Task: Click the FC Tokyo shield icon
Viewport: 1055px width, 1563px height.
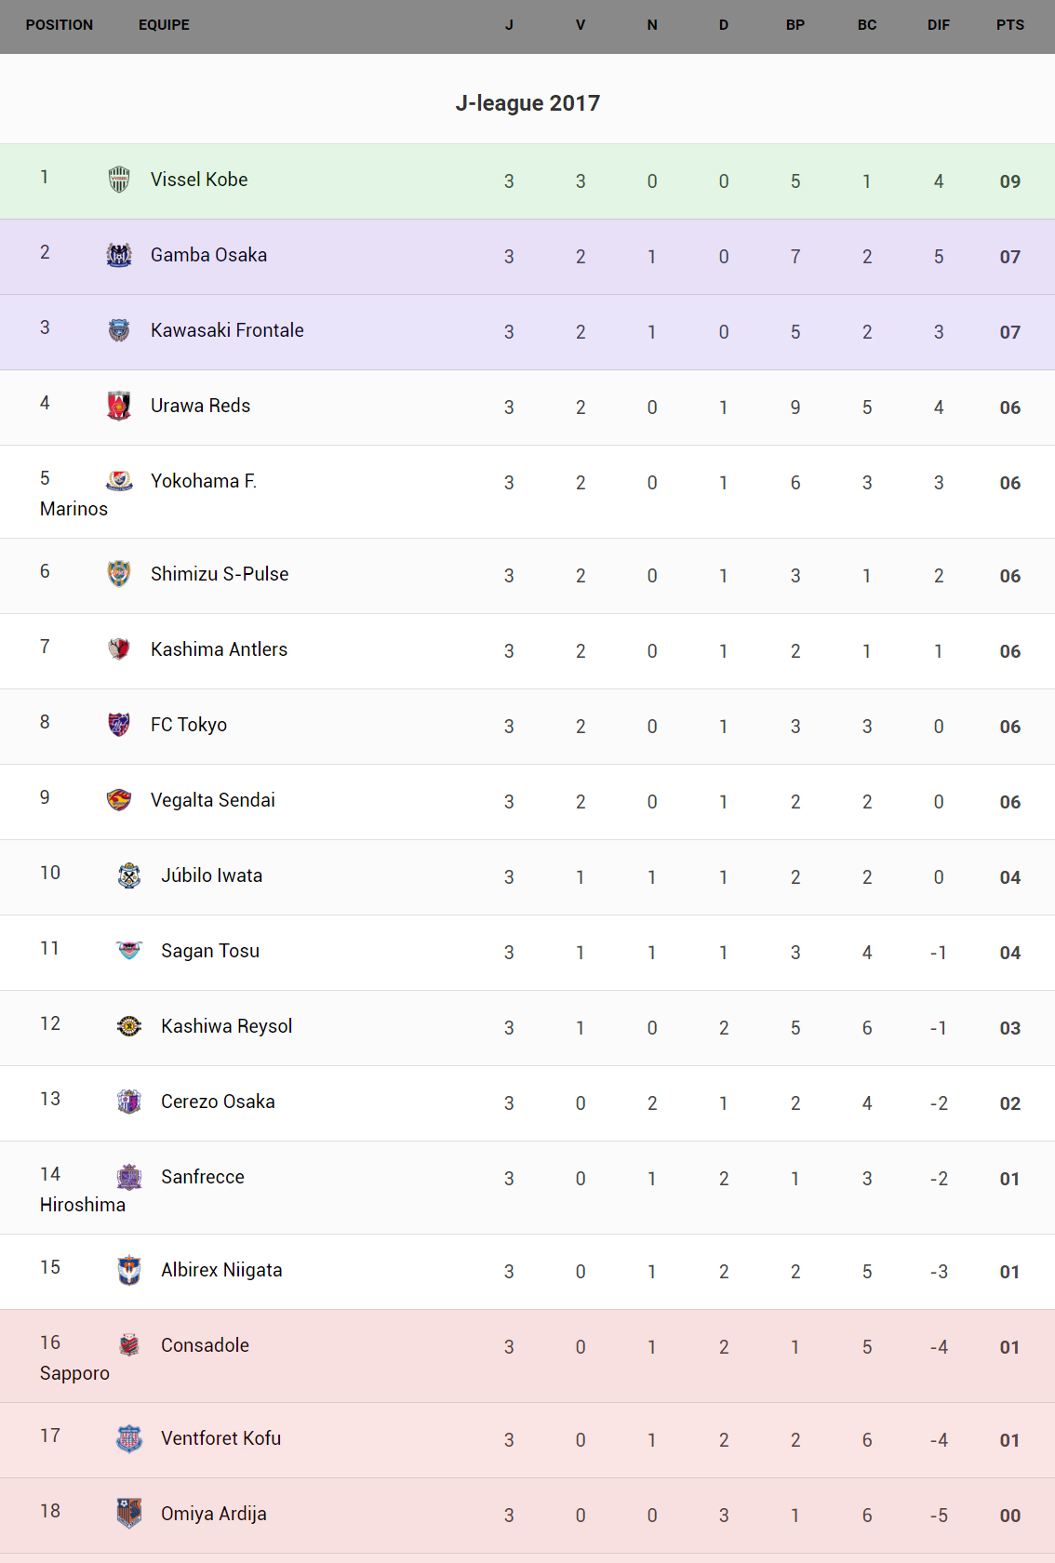Action: [x=119, y=724]
